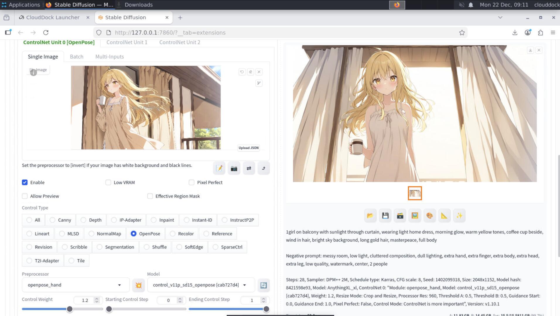Screen dimensions: 560x316
Task: Click the webcam camera icon
Action: 234,168
